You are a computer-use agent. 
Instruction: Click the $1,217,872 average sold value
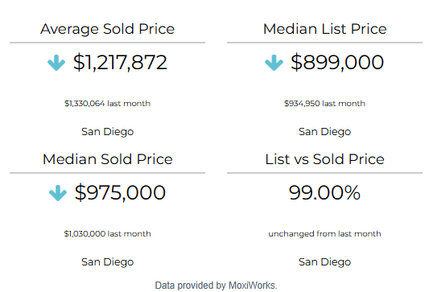point(120,63)
